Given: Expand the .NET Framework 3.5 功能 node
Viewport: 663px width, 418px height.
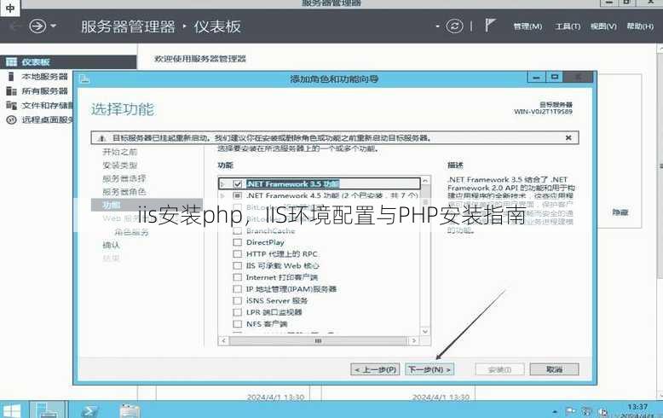Looking at the screenshot, I should pos(222,184).
